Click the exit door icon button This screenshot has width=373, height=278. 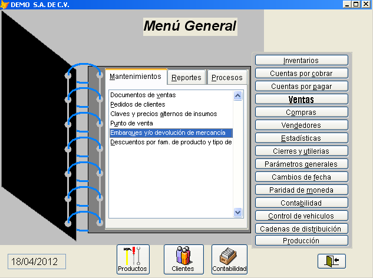332,261
